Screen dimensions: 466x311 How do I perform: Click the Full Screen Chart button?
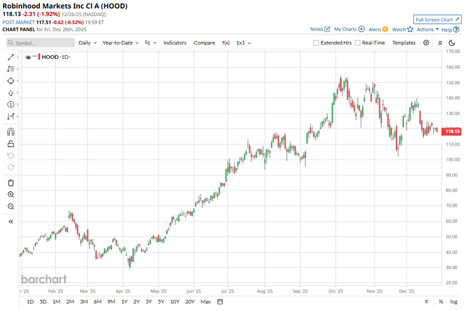(437, 20)
